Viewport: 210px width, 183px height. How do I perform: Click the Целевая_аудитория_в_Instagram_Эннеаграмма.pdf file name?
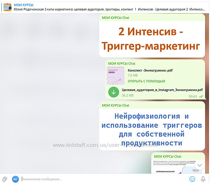tap(162, 90)
